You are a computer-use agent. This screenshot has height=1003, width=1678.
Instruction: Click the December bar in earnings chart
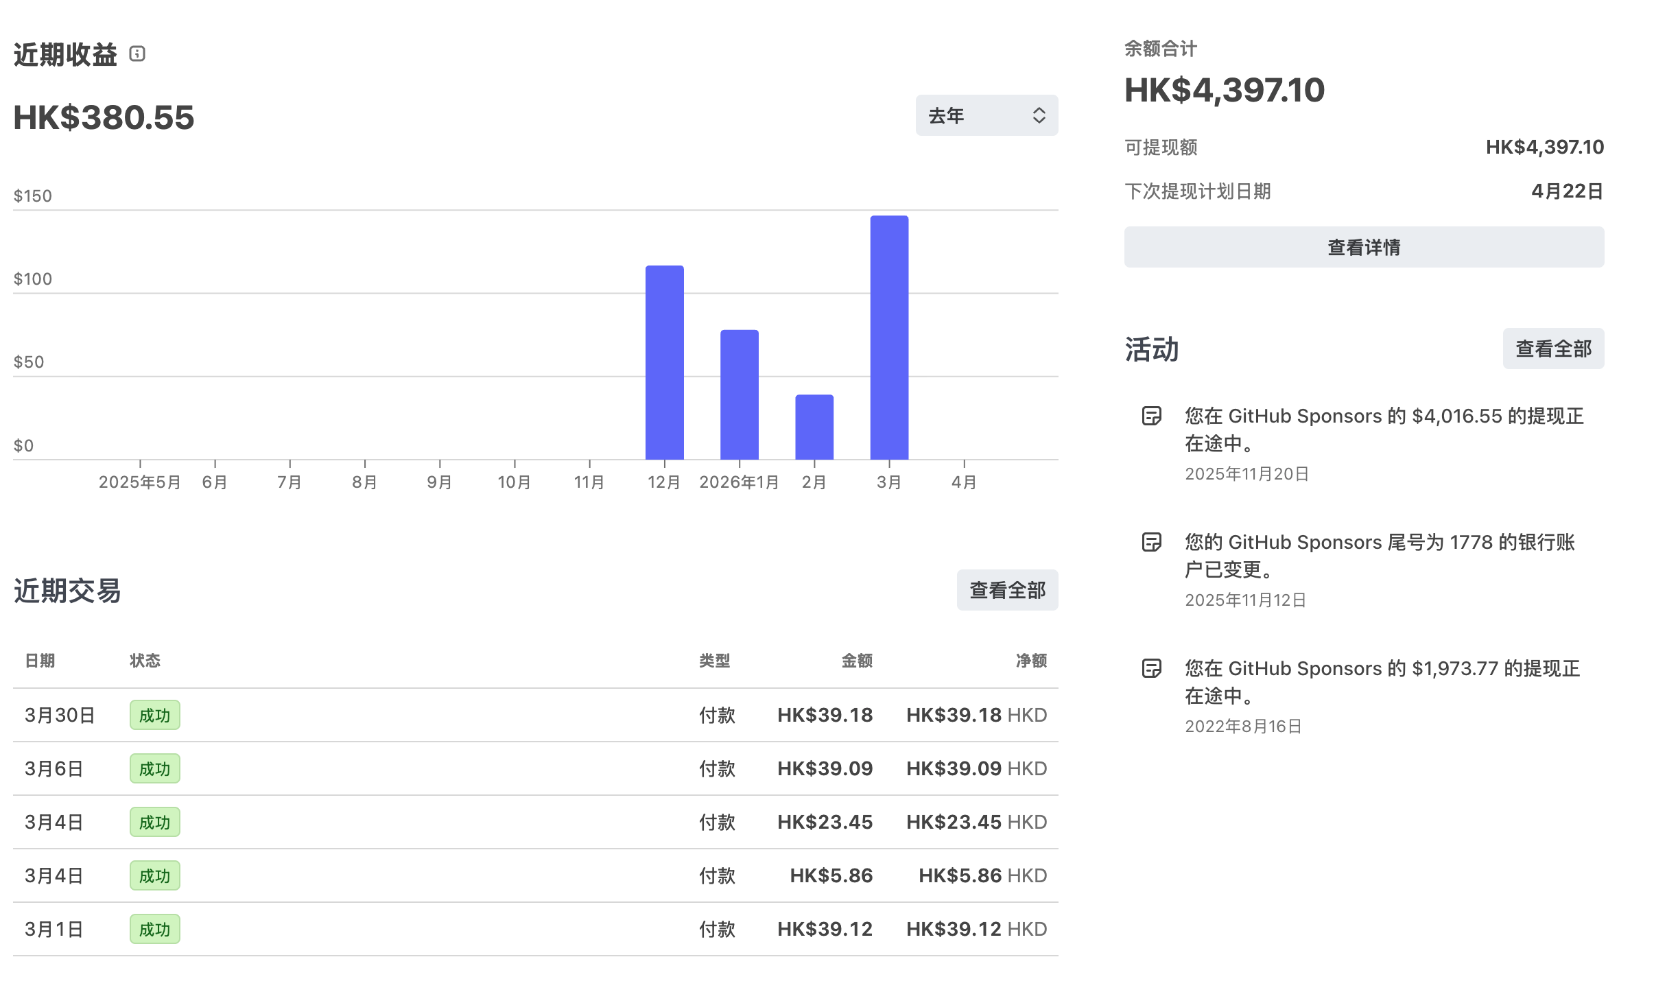pos(664,362)
